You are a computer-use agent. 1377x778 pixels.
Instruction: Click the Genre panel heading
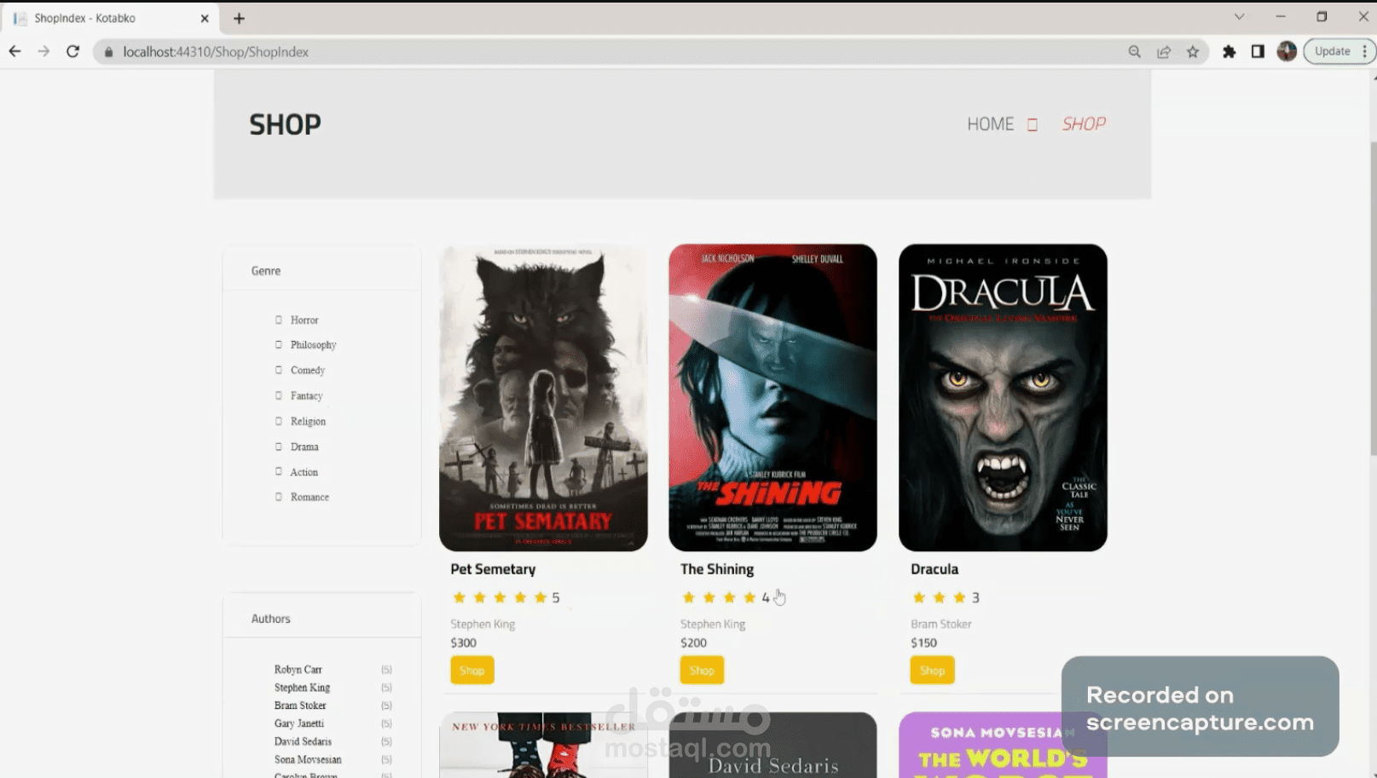click(266, 271)
